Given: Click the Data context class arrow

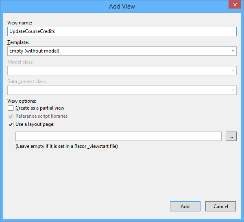Looking at the screenshot, I should click(233, 90).
